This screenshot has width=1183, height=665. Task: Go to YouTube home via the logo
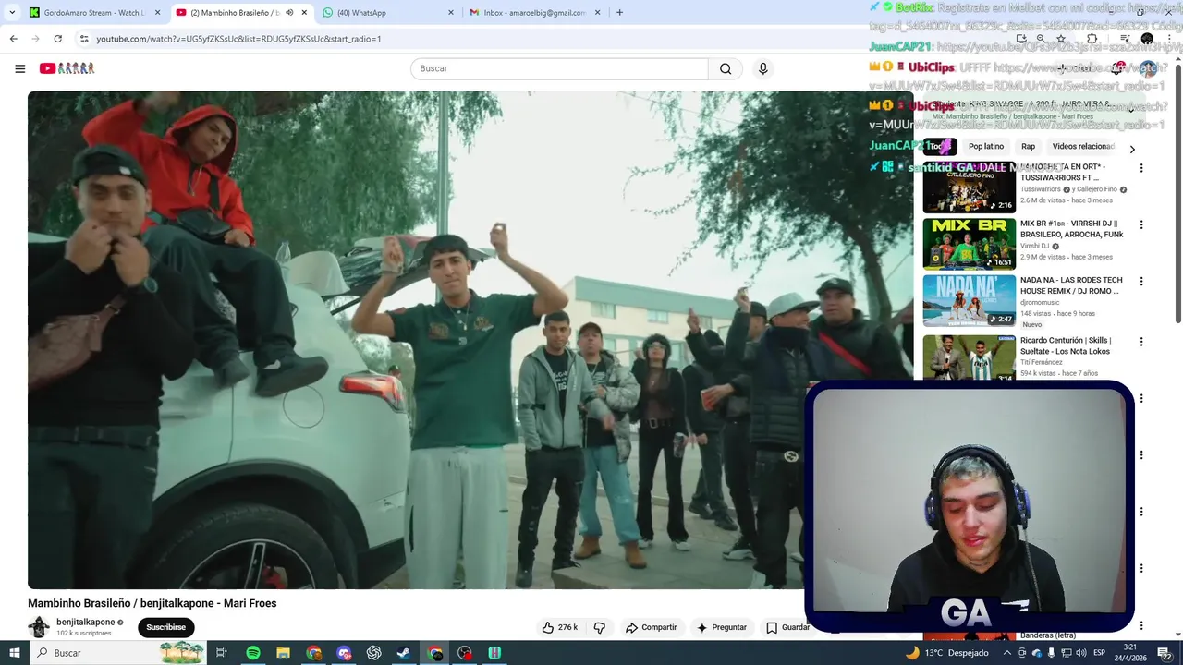[x=67, y=68]
